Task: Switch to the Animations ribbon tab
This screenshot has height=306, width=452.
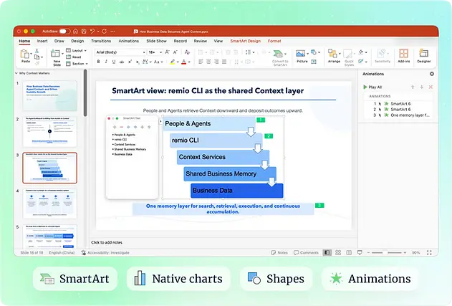Action: coord(128,41)
